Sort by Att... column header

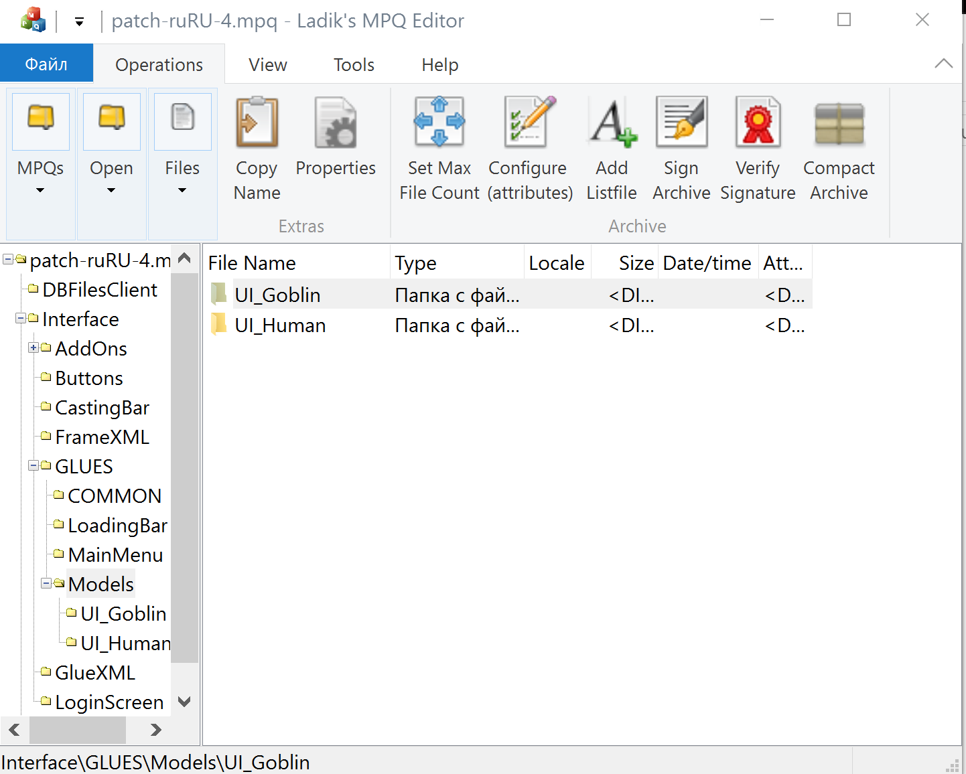(x=785, y=263)
